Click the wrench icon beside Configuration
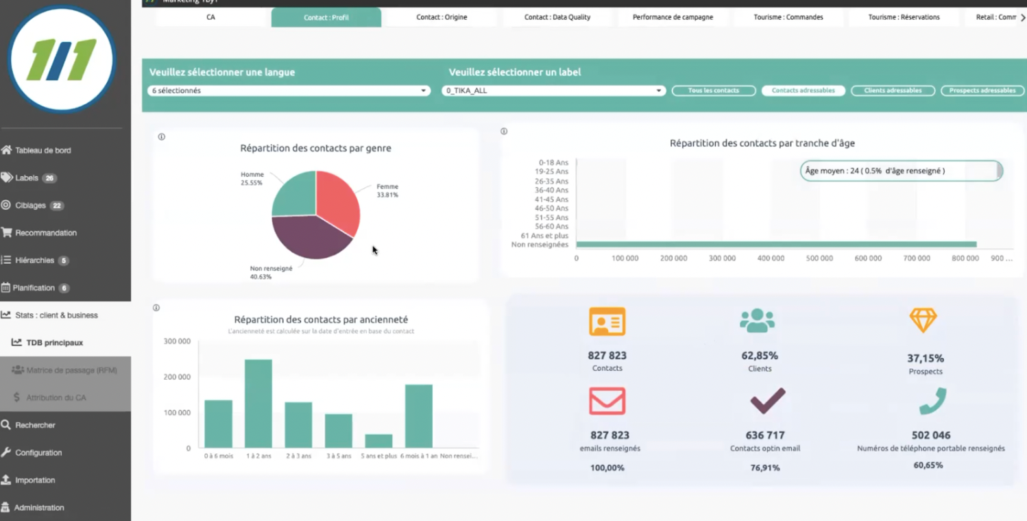This screenshot has width=1027, height=521. click(x=6, y=452)
